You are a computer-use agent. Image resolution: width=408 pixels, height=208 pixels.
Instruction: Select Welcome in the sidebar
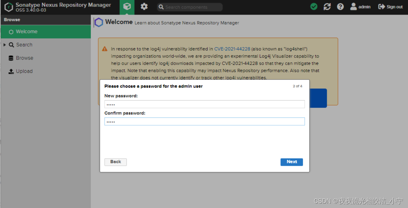coord(46,32)
